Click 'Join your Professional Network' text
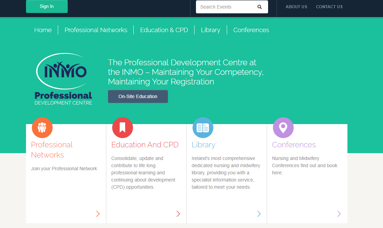Viewport: 383px width, 228px height. coord(64,169)
